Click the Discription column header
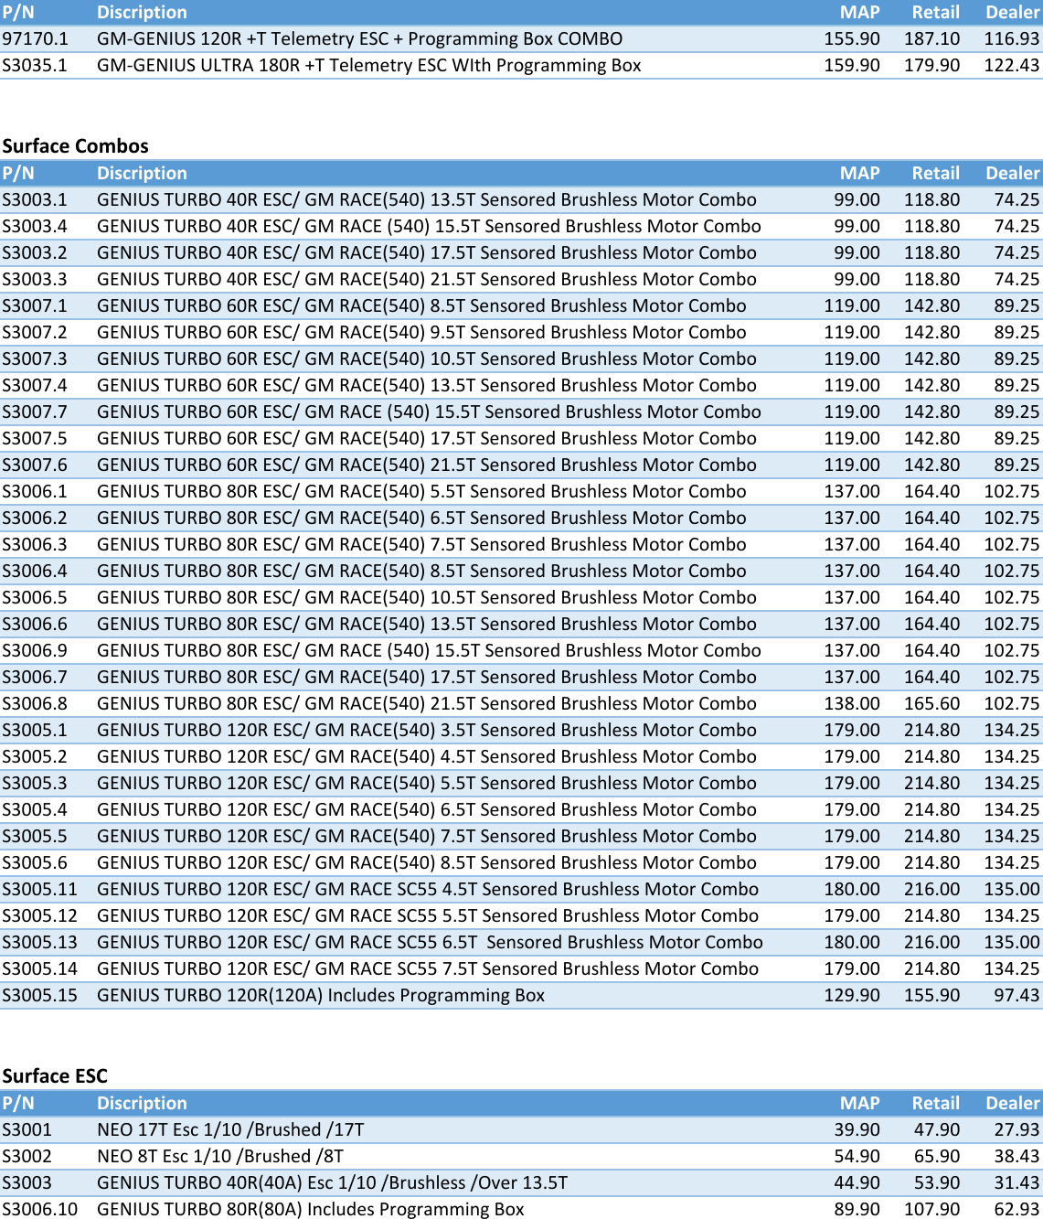 pyautogui.click(x=142, y=12)
